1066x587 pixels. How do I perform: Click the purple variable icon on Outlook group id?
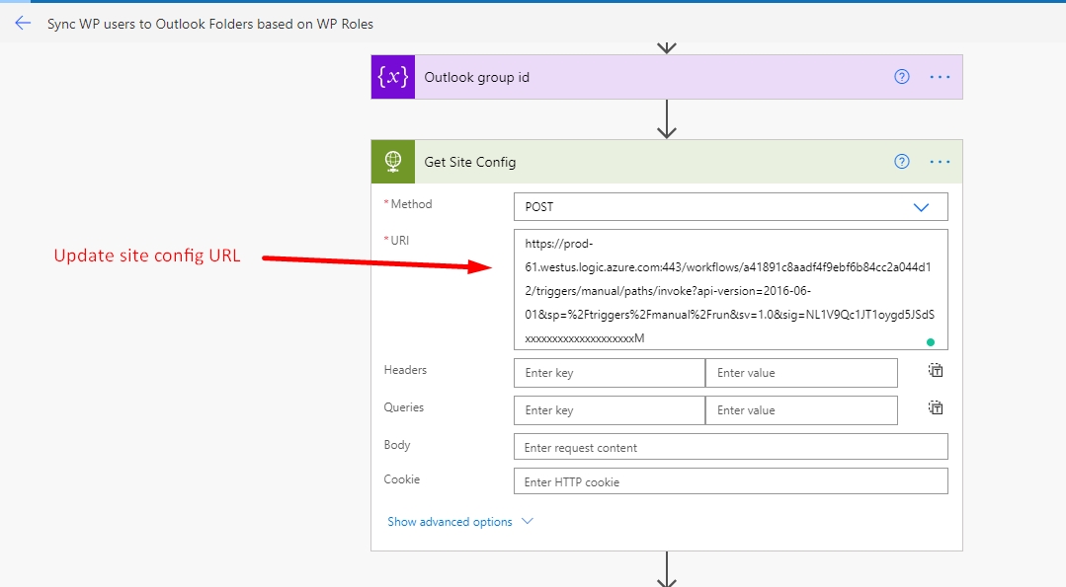click(x=393, y=77)
